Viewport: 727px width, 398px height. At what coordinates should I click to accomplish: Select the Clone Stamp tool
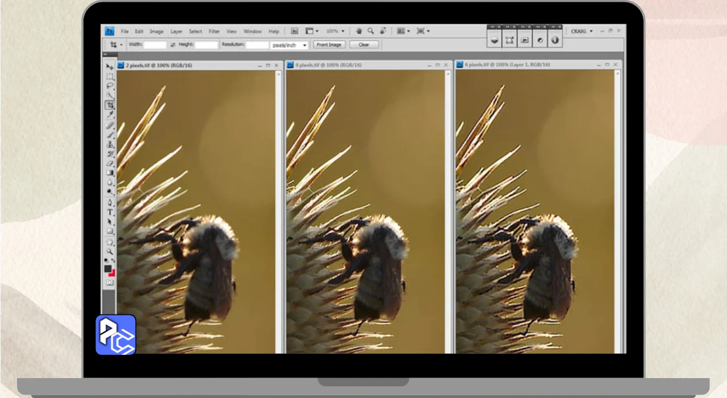pyautogui.click(x=110, y=144)
